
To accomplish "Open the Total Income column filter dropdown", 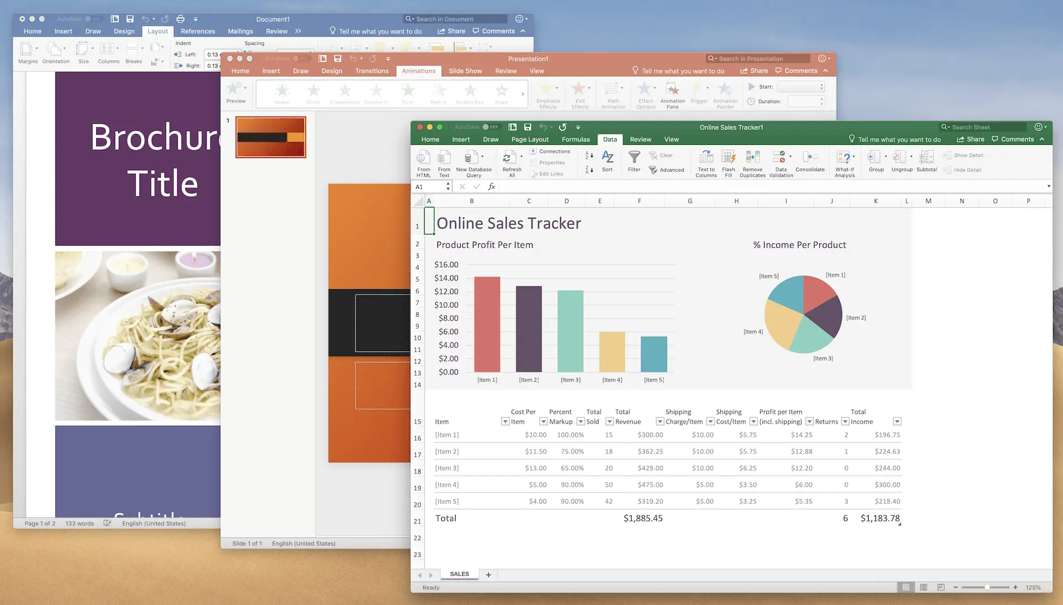I will click(897, 421).
